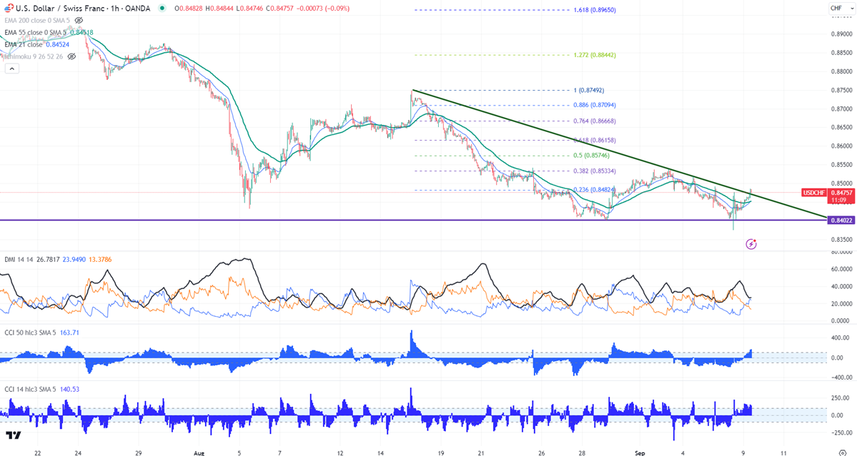Click the 0.236 (0.84824) Fibonacci level label
The image size is (857, 456).
(595, 190)
